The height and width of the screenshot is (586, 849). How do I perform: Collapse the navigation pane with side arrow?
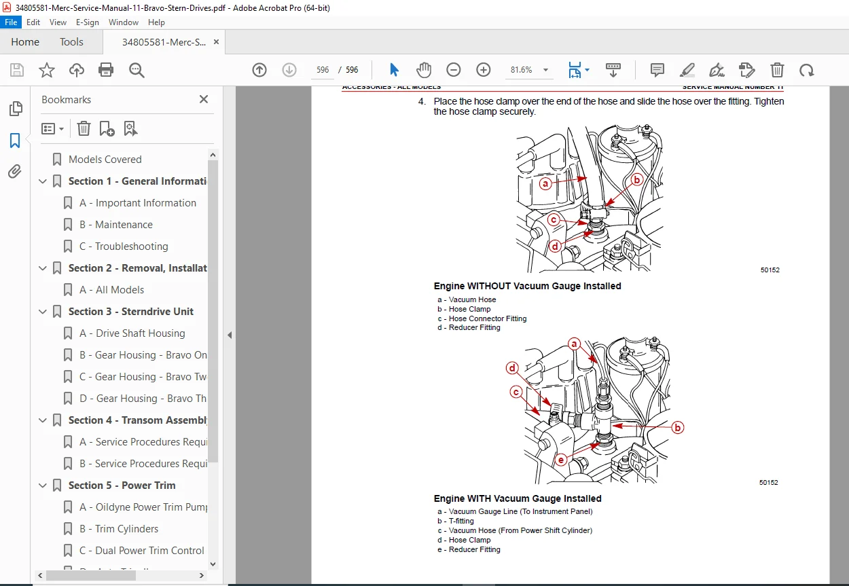click(x=230, y=335)
